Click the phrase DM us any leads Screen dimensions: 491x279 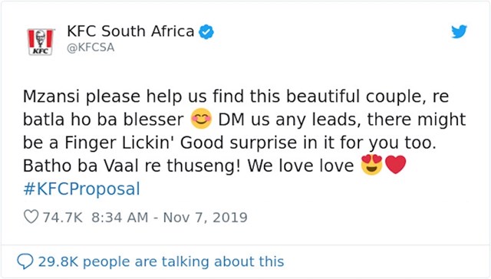288,120
